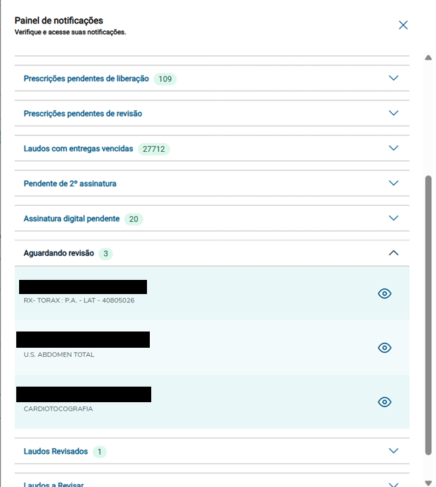Expand the Laudos Revisados chevron
Viewport: 436px width, 487px height.
[x=394, y=451]
